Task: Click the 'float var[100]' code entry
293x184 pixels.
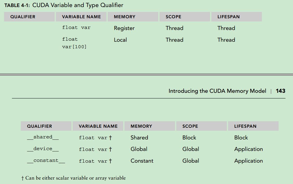Action: tap(74, 43)
